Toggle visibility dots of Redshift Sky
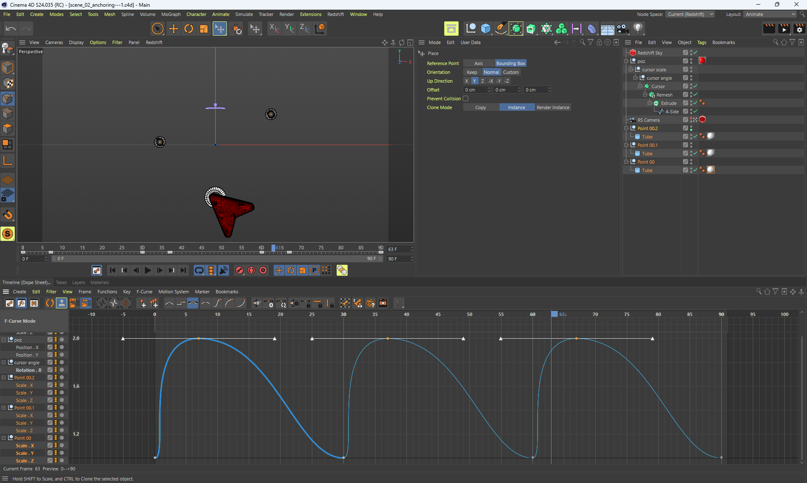The height and width of the screenshot is (483, 807). pyautogui.click(x=691, y=53)
